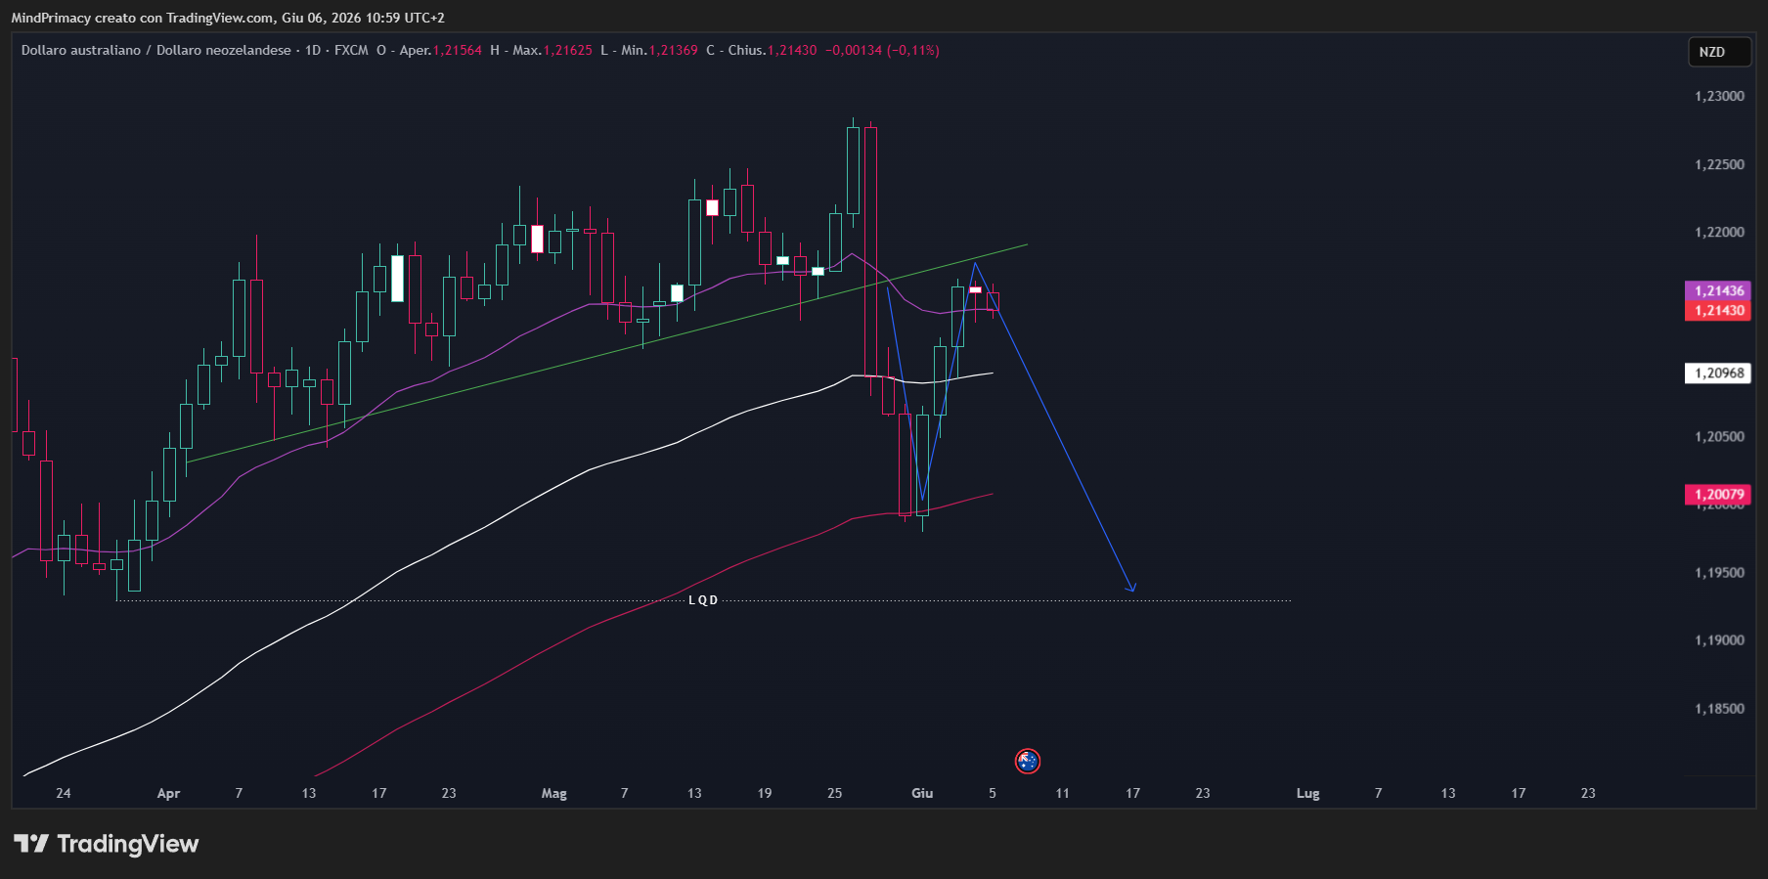Click the symbol name Dollaro australiano / Dollaro neozelandese
This screenshot has height=879, width=1768.
tap(156, 50)
